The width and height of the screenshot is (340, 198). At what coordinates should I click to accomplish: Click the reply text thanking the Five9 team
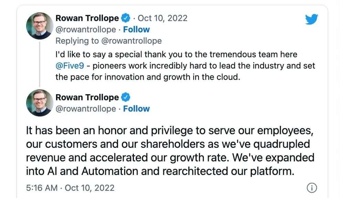185,66
